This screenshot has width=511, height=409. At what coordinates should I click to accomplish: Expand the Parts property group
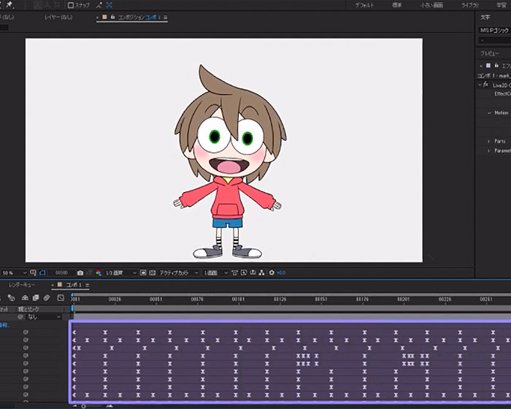click(488, 141)
